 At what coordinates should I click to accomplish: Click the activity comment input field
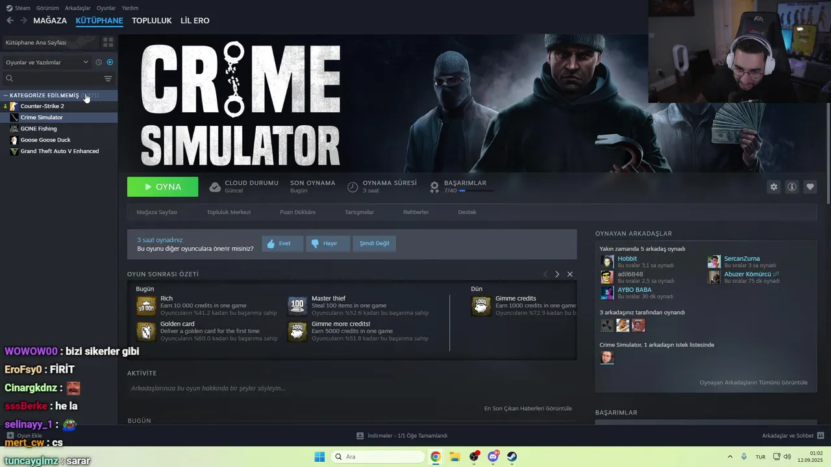pos(351,389)
